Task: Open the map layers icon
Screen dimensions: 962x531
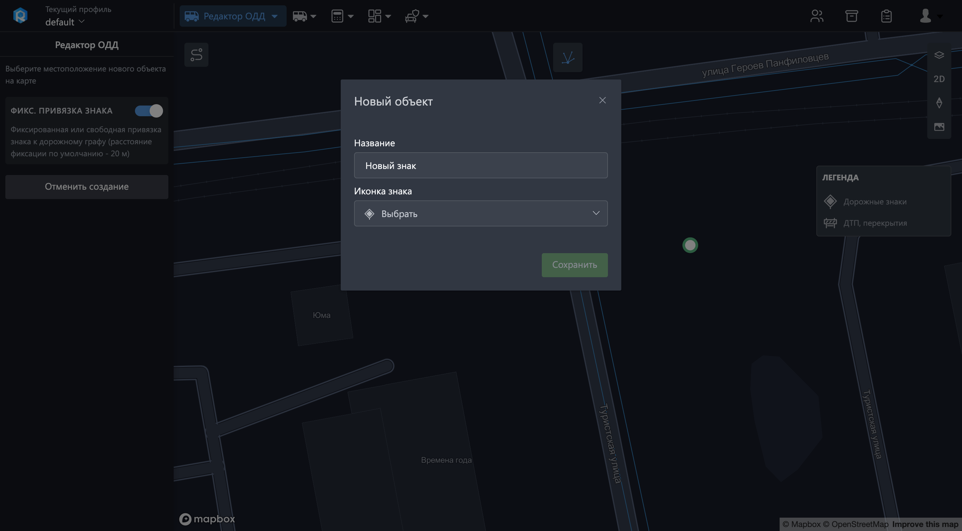Action: click(939, 55)
